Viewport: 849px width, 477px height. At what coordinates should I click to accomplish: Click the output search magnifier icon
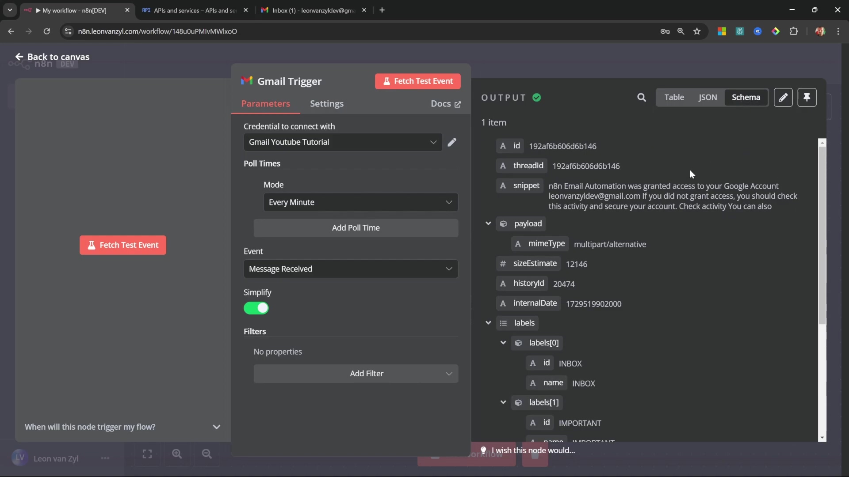coord(642,98)
